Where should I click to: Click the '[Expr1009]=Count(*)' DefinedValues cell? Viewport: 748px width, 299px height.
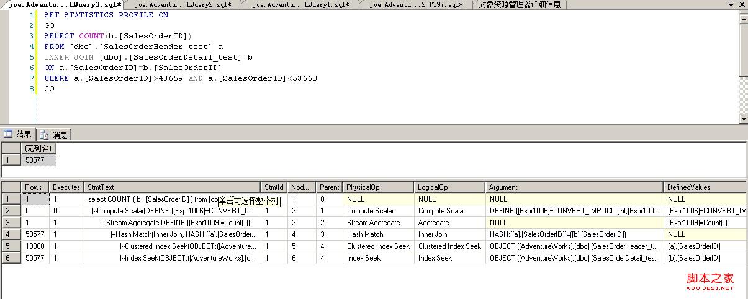coord(706,223)
